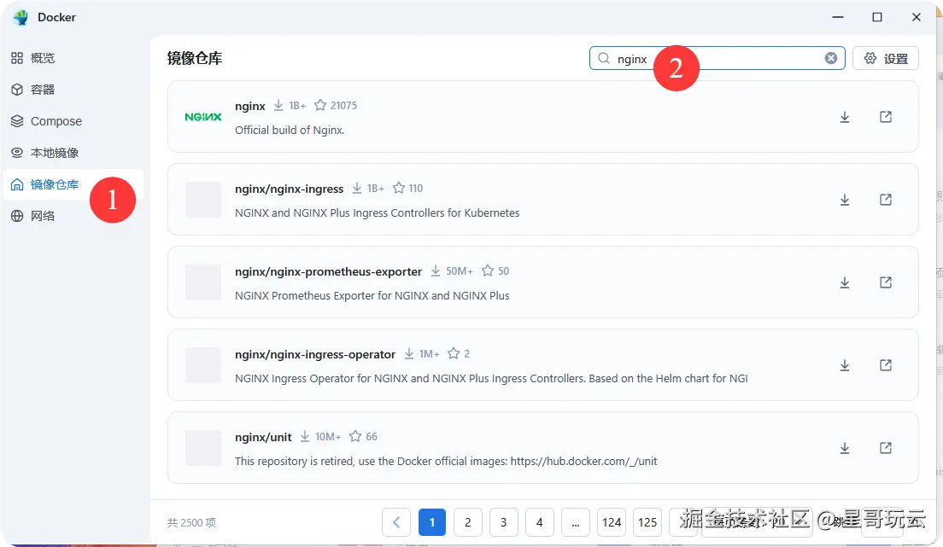The image size is (943, 547).
Task: Clear the nginx search text
Action: click(x=830, y=58)
